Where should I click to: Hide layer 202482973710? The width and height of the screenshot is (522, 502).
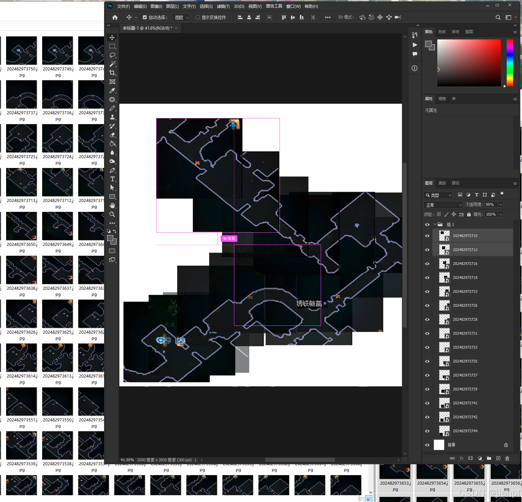coord(427,236)
